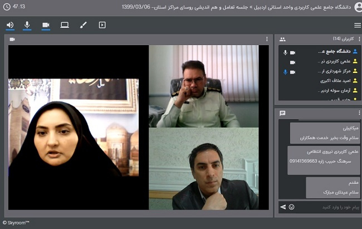Click the blue microphone icon of مرکز شهرداری user
Image resolution: width=362 pixels, height=229 pixels.
tap(285, 71)
